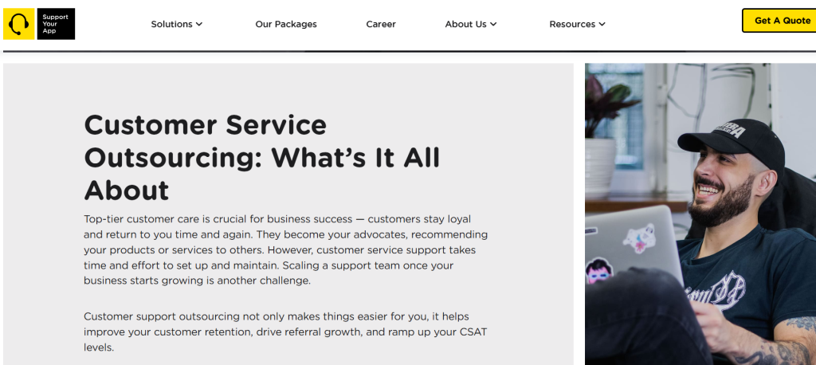
Task: Expand the About Us dropdown arrow
Action: 493,24
